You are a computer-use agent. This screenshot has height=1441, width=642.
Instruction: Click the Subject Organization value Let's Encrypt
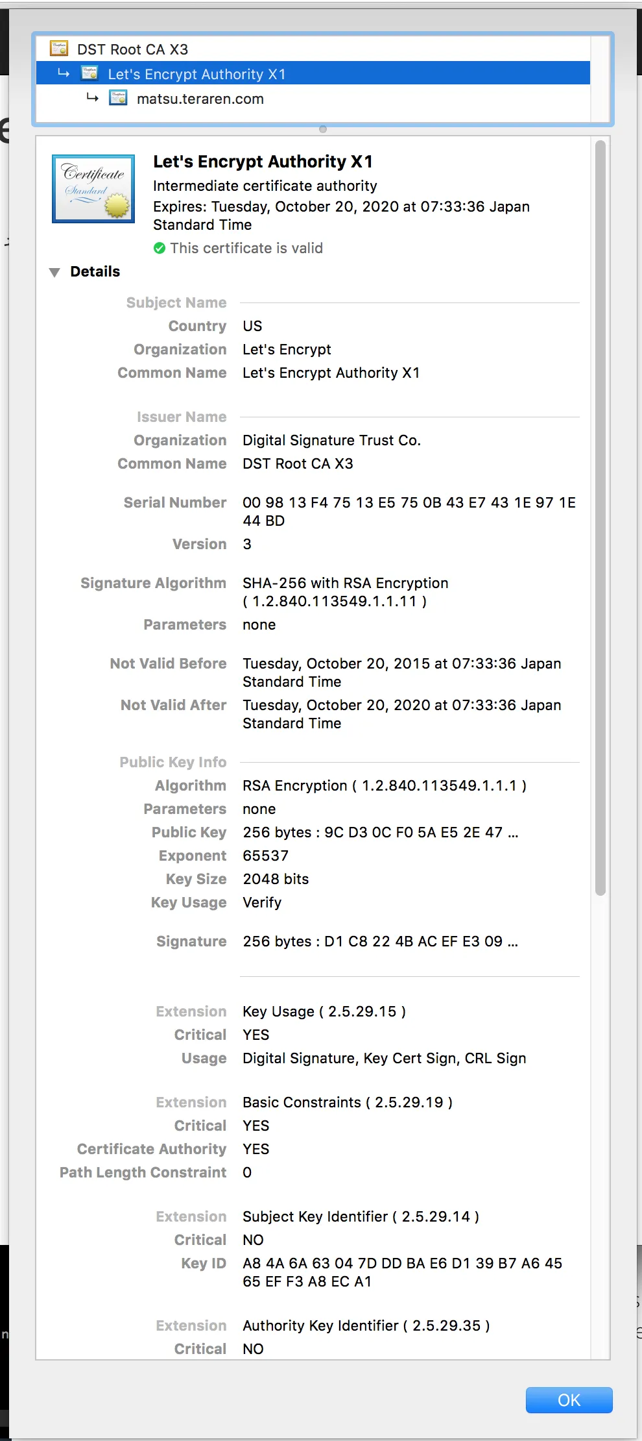click(287, 349)
